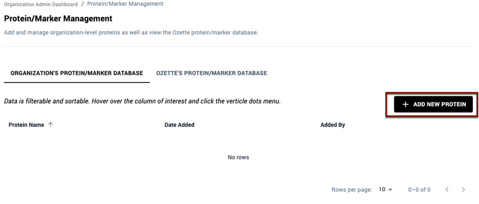Viewport: 479px width, 204px height.
Task: Click the '0–0 of 0' pagination count
Action: (x=419, y=189)
